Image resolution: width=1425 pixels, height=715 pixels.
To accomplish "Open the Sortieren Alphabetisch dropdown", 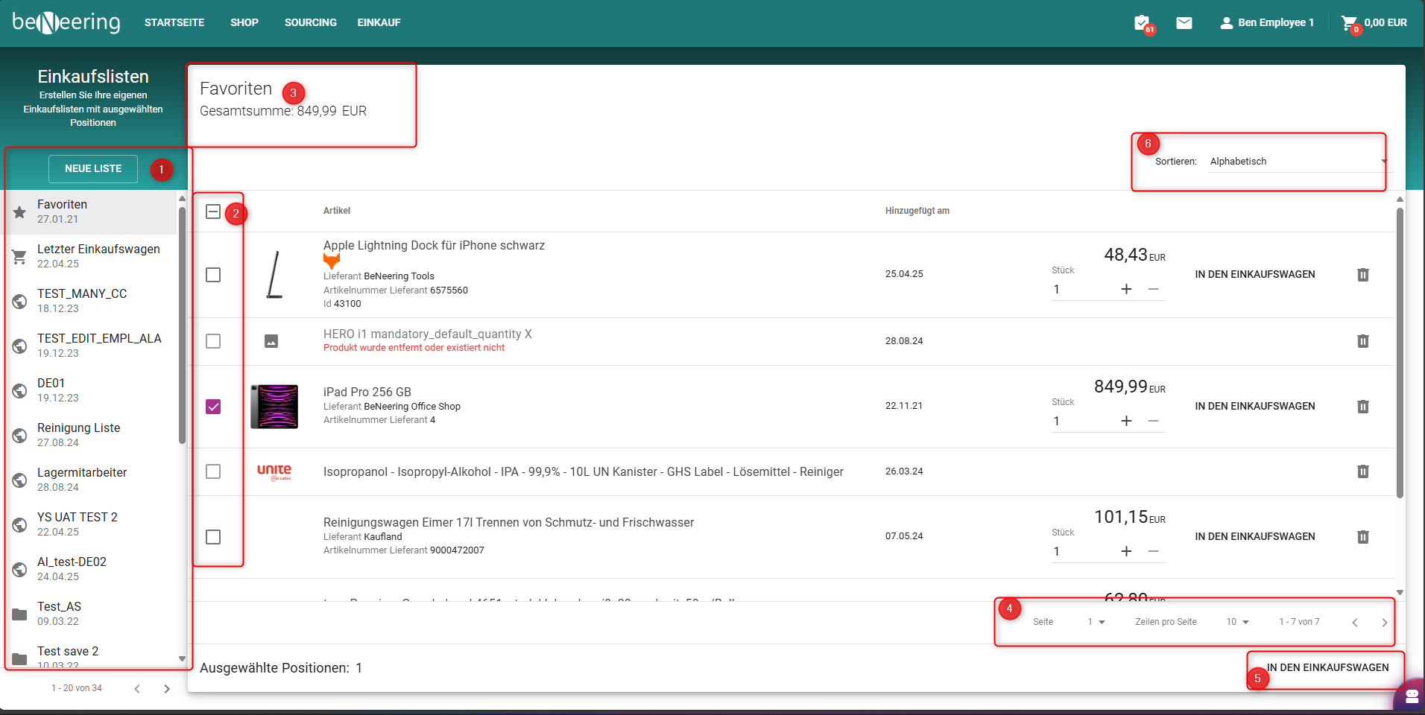I will pyautogui.click(x=1297, y=162).
